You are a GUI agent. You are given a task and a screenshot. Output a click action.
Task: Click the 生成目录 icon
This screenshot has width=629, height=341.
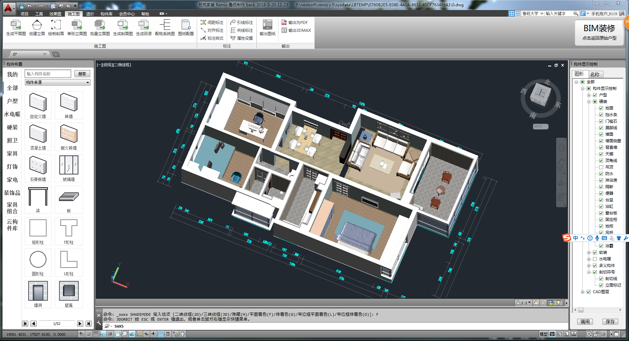pyautogui.click(x=144, y=28)
